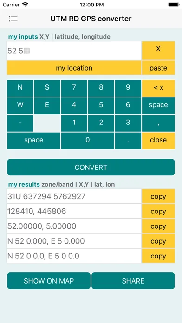Tap the S keypad key
Image resolution: width=182 pixels, height=323 pixels.
coord(47,88)
